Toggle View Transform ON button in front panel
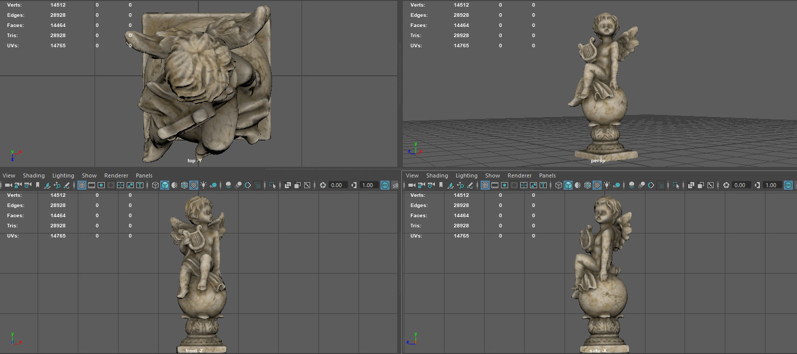This screenshot has height=354, width=797. point(385,185)
